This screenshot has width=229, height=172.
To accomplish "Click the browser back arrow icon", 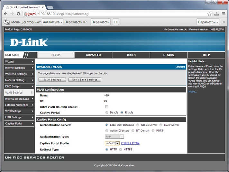I will click(x=5, y=14).
